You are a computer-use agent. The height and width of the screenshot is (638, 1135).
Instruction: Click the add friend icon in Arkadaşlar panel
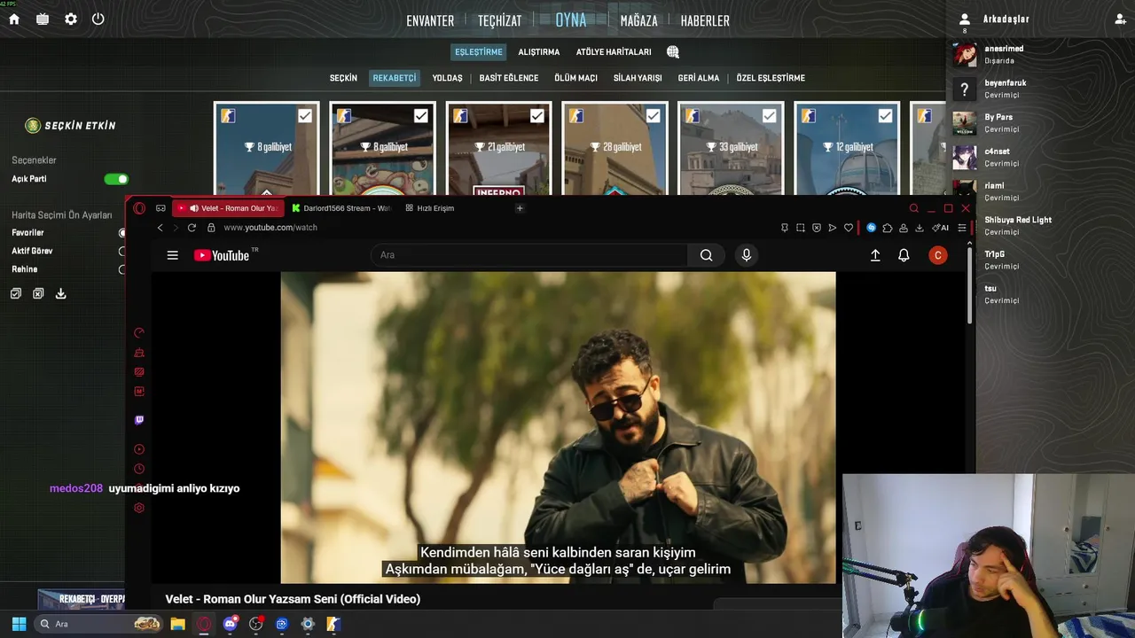pyautogui.click(x=1121, y=19)
